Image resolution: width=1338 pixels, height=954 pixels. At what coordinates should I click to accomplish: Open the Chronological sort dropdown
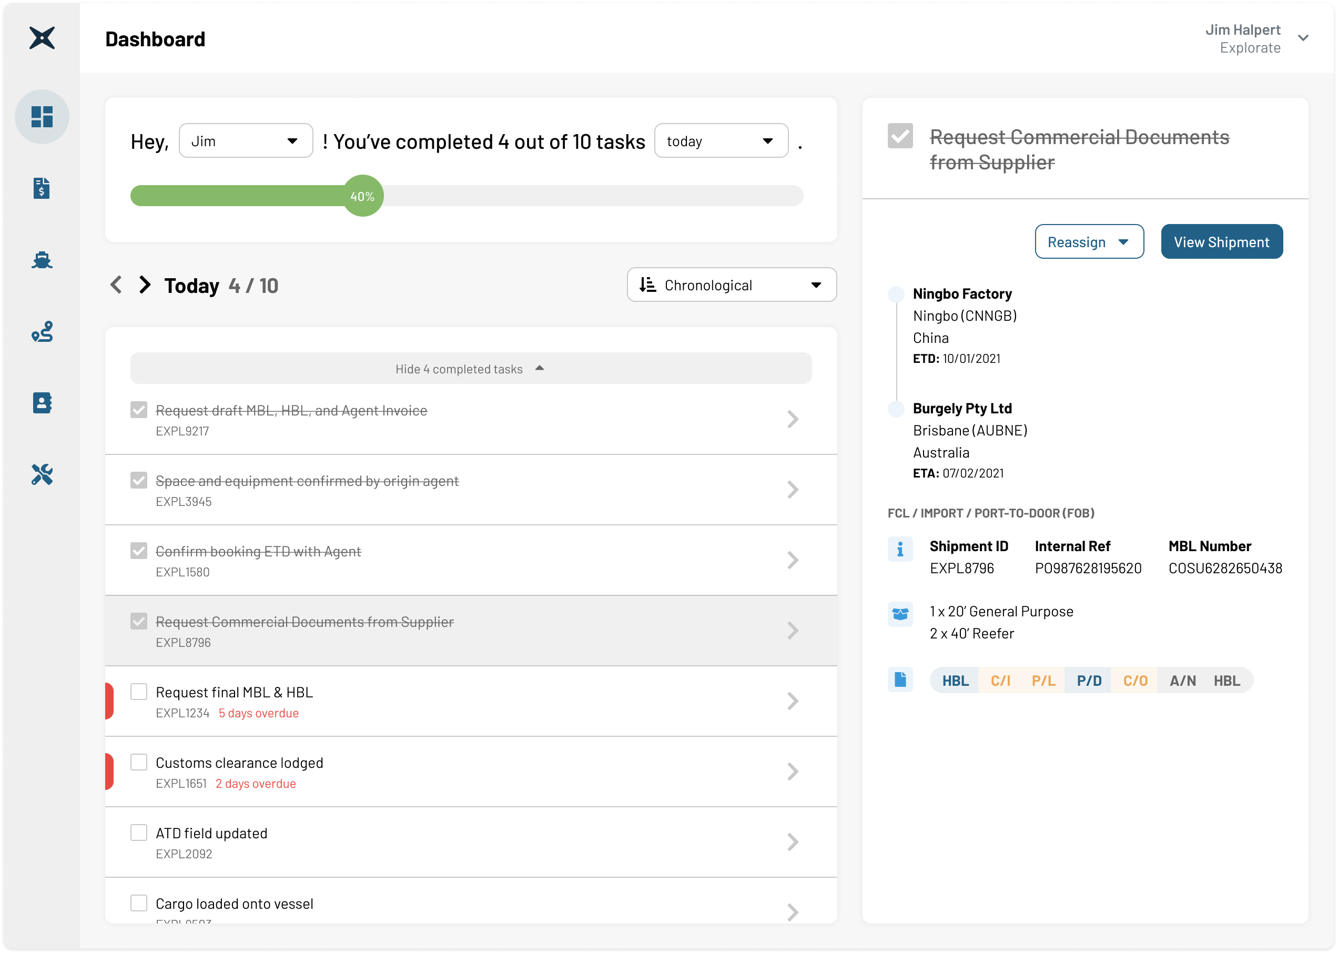(x=732, y=285)
